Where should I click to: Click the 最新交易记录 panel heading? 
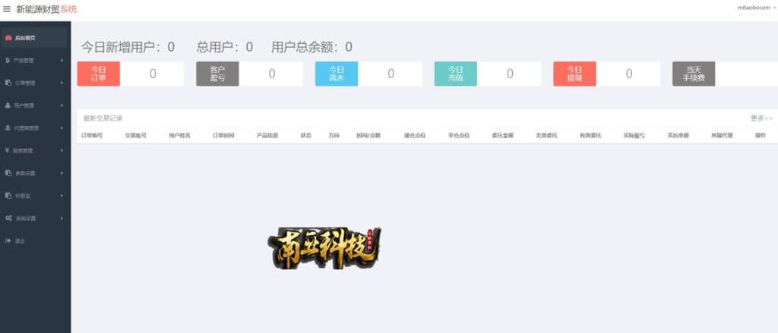click(x=103, y=118)
